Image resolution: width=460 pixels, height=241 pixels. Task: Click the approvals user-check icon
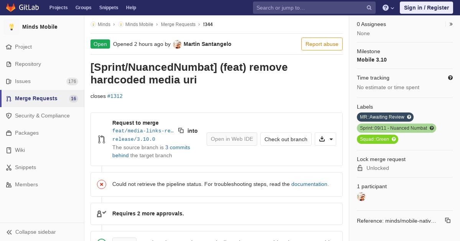102,214
